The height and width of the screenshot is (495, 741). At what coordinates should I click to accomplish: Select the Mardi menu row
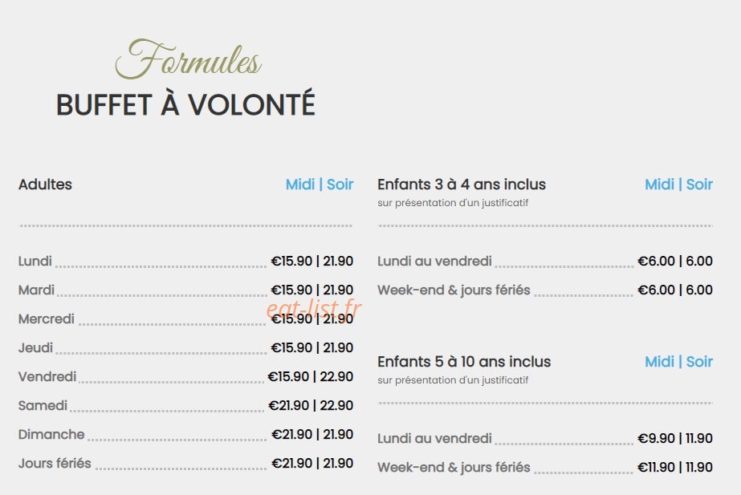(x=185, y=290)
